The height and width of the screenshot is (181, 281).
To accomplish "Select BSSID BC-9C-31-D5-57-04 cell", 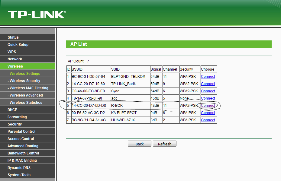I will pos(91,77).
